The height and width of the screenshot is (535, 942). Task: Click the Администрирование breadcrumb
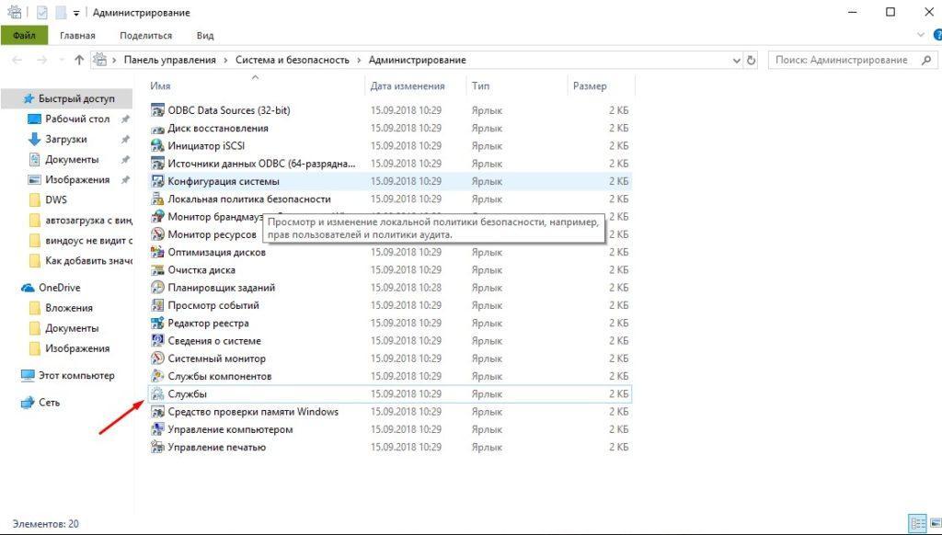click(417, 60)
